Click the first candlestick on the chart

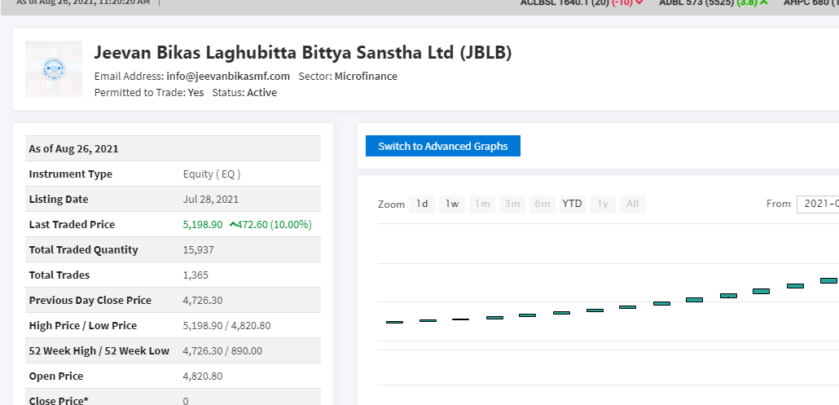pyautogui.click(x=394, y=322)
